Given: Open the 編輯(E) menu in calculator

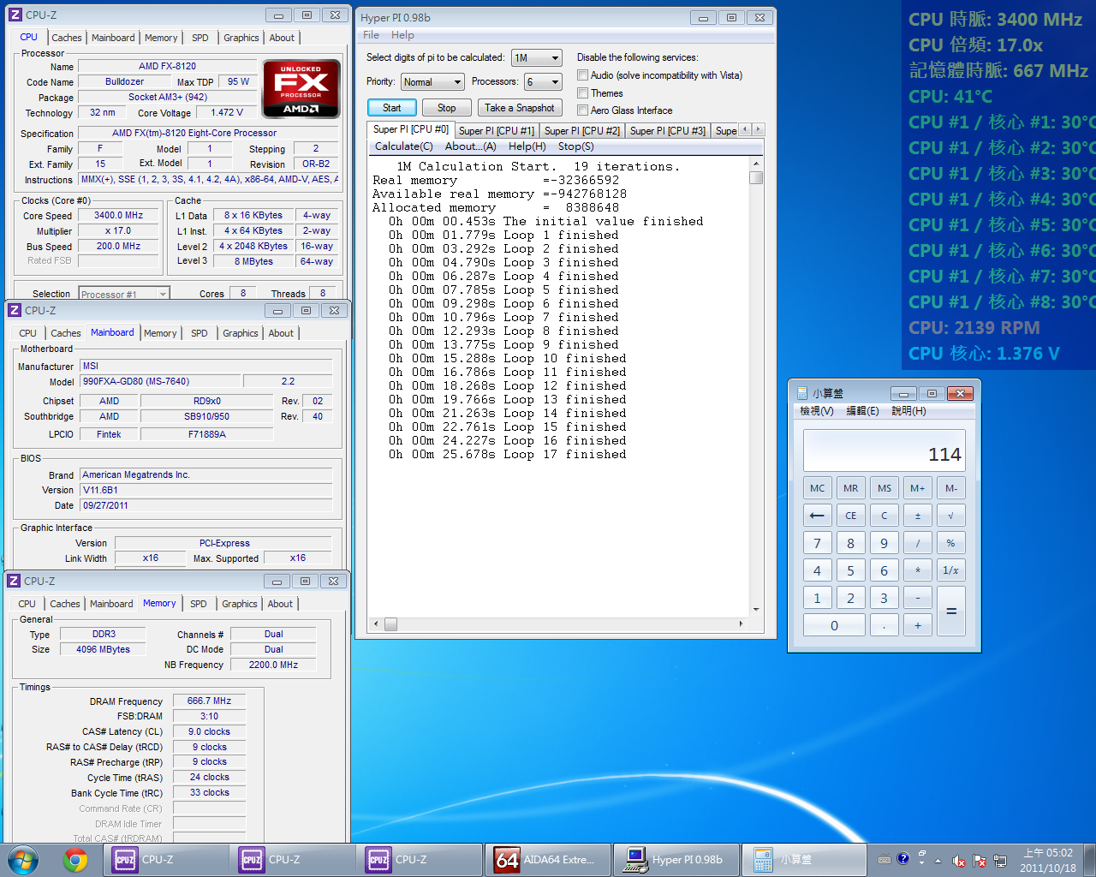Looking at the screenshot, I should 862,411.
